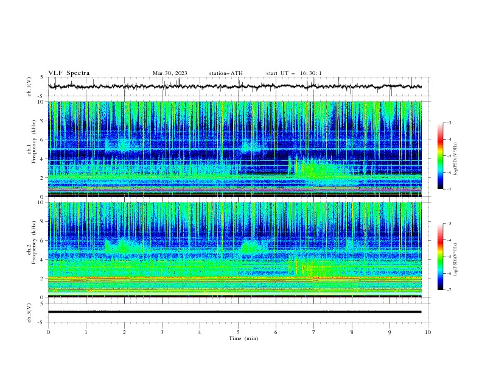Click the 'Time (min)' axis label
482x373 pixels.
tap(243, 338)
